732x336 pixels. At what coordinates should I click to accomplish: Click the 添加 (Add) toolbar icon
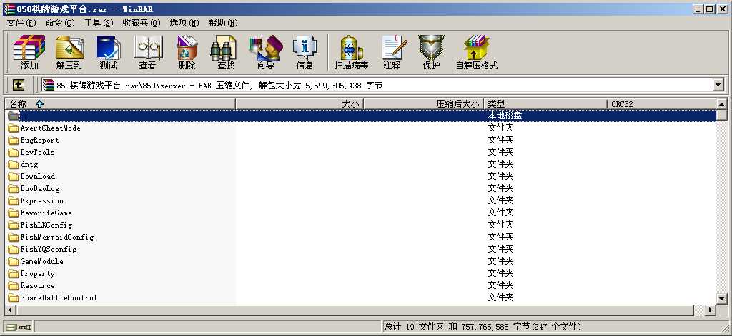[29, 52]
